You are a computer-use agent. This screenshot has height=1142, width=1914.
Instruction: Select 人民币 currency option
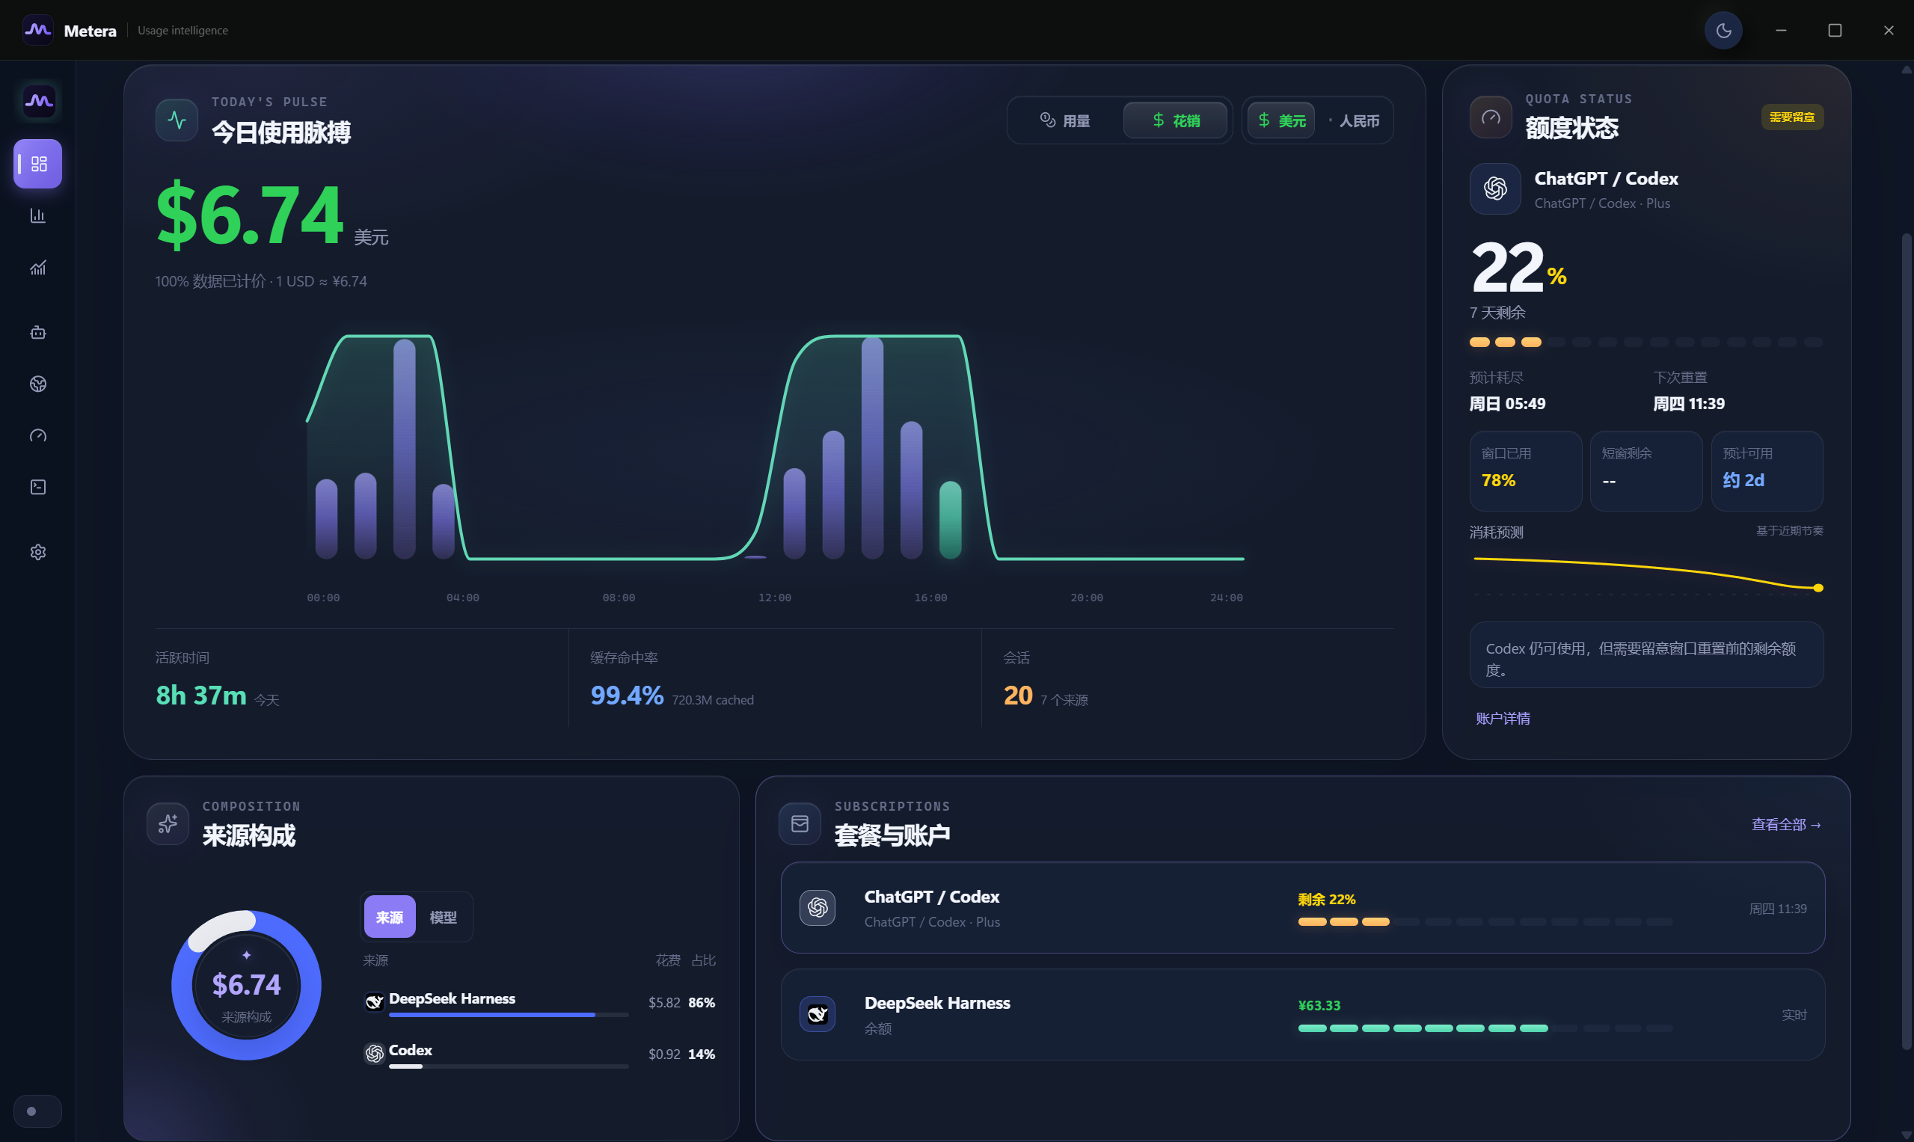(x=1354, y=121)
